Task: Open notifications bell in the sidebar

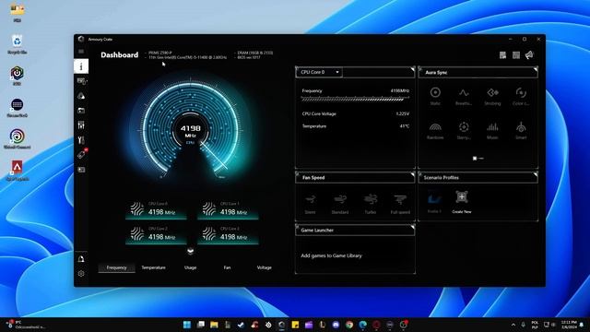Action: tap(81, 259)
